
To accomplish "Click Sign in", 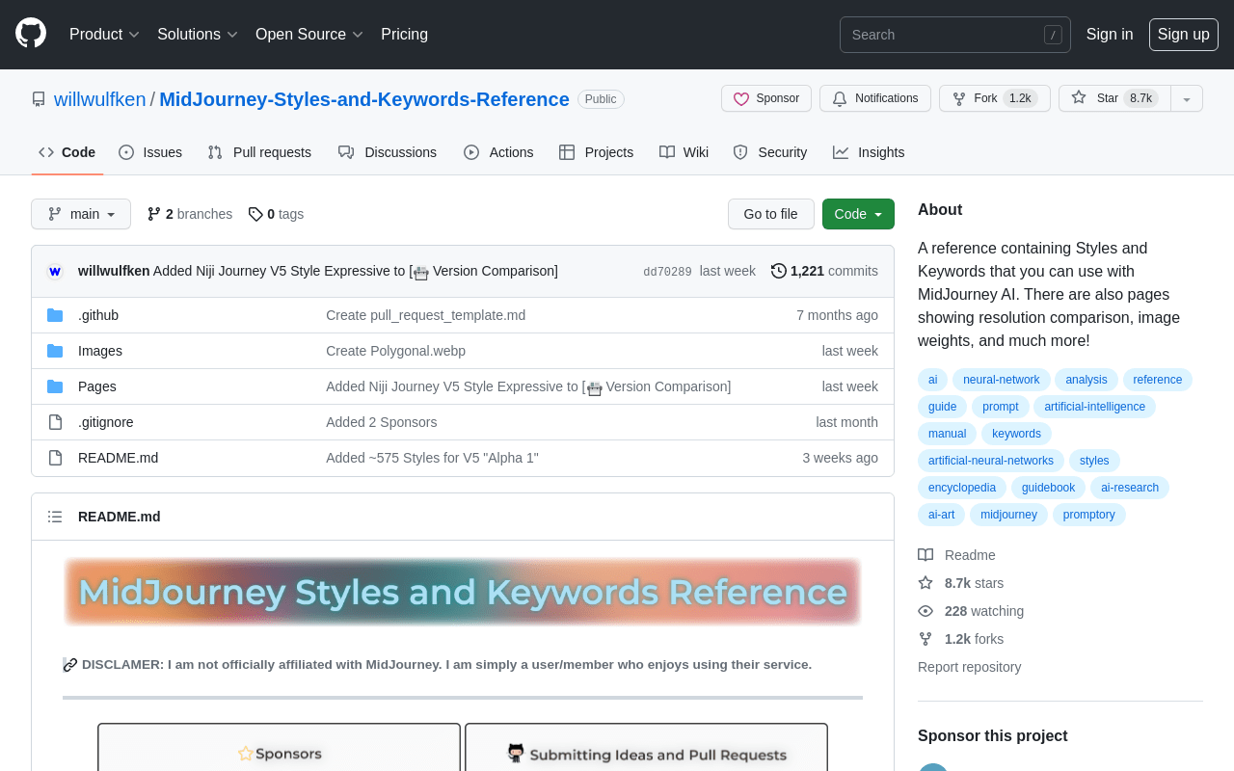I will pos(1110,35).
